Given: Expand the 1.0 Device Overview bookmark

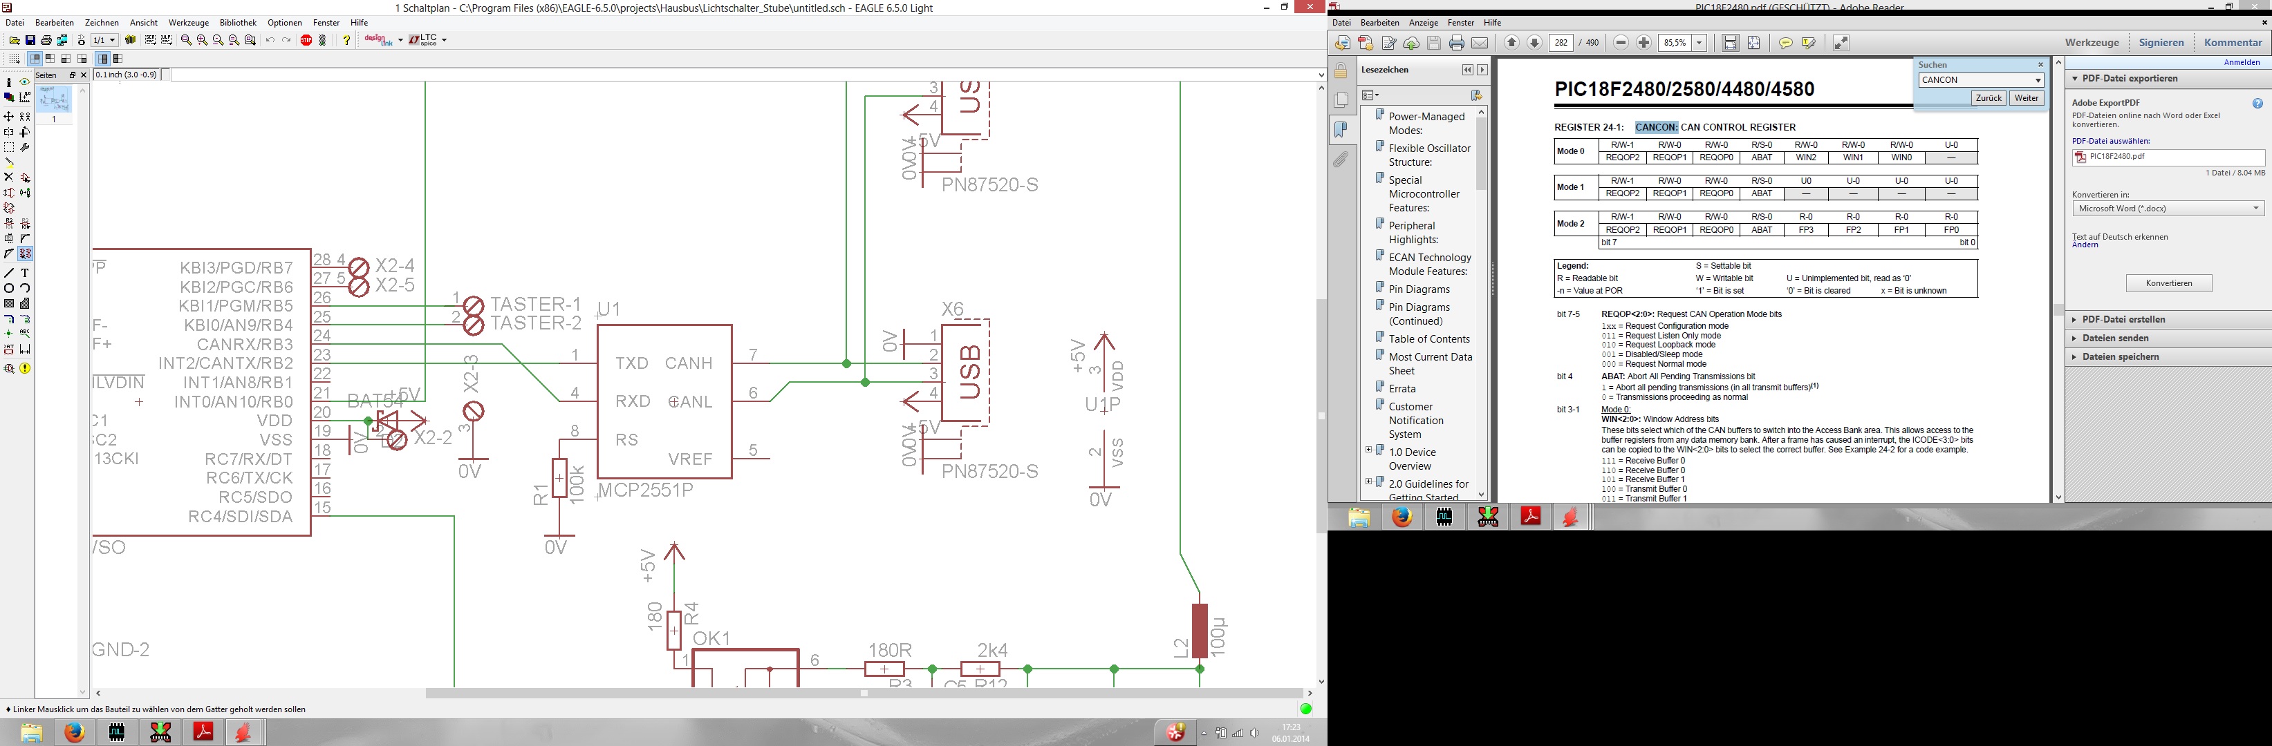Looking at the screenshot, I should pyautogui.click(x=1369, y=450).
